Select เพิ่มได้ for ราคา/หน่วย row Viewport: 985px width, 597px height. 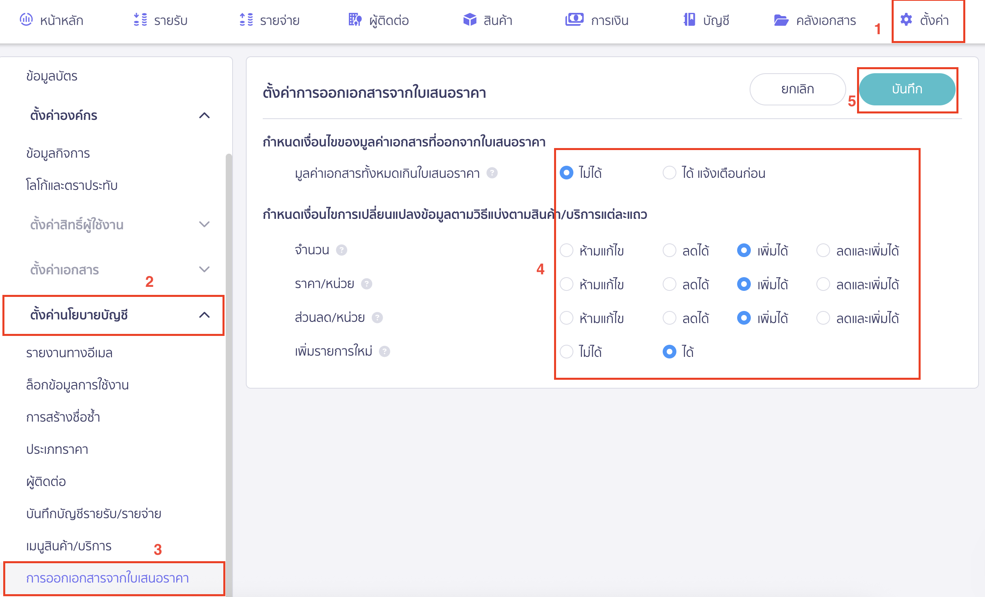[744, 284]
